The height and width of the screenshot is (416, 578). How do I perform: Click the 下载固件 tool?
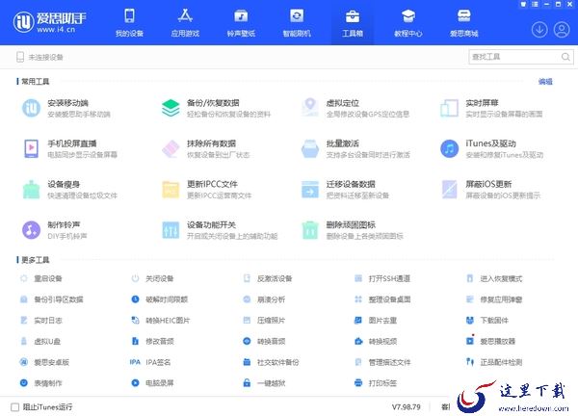tap(486, 321)
